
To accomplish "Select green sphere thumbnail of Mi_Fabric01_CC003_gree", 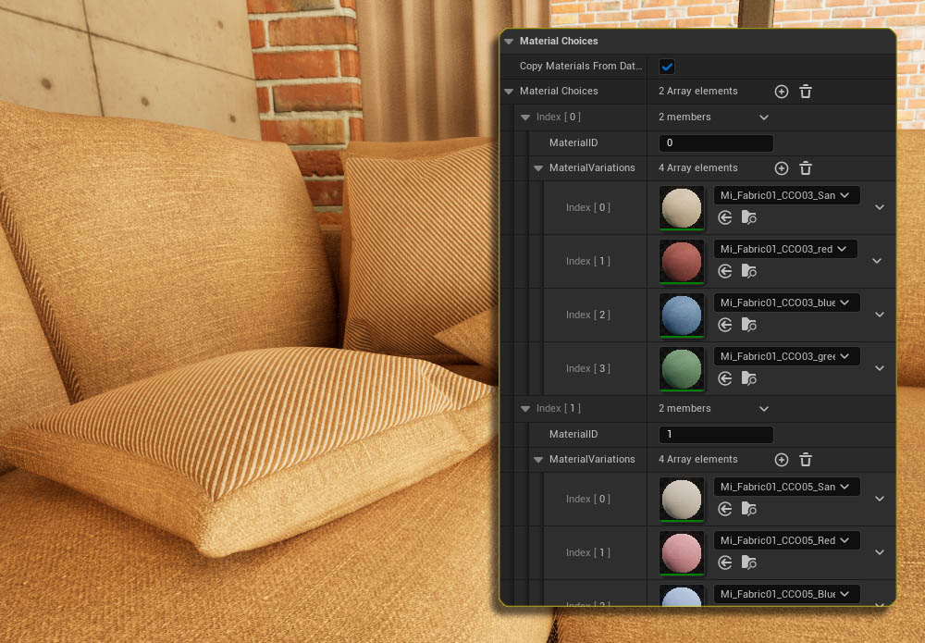I will click(682, 369).
